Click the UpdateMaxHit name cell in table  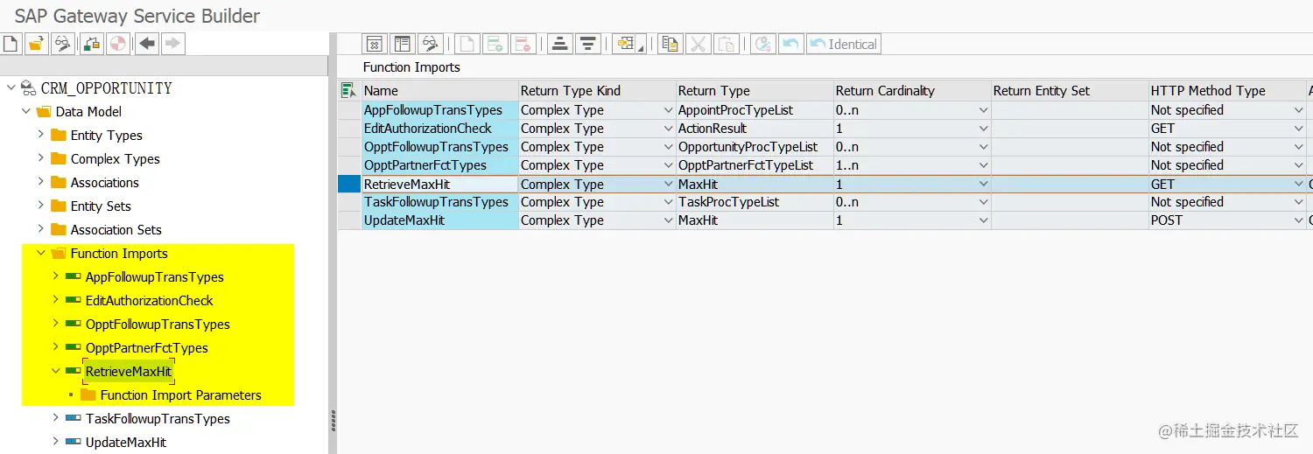coord(440,220)
